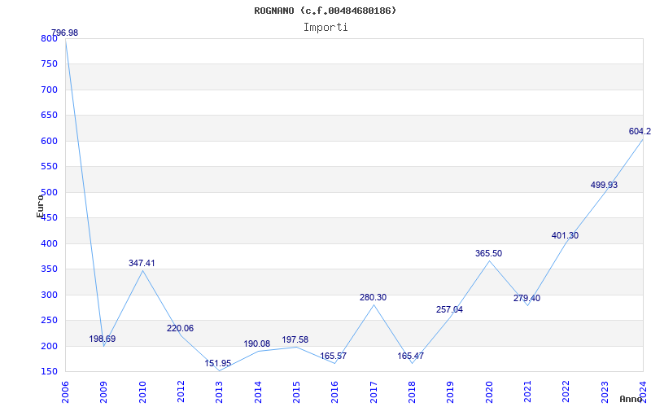
Task: Click the 499.93 data label
Action: pos(604,186)
